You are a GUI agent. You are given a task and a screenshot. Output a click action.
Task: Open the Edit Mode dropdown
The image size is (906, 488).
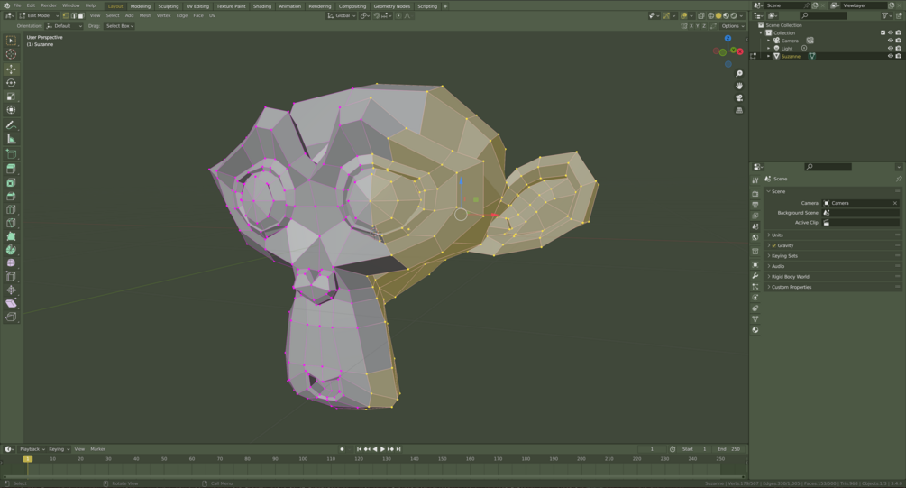tap(39, 15)
